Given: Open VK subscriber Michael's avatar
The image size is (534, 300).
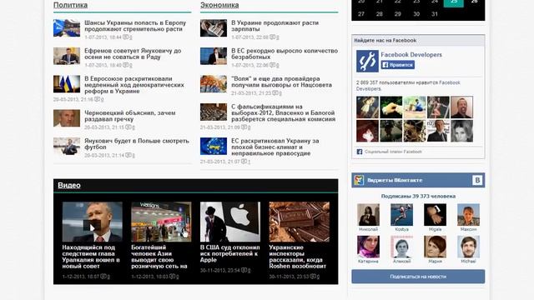Looking at the screenshot, I should pyautogui.click(x=468, y=247).
